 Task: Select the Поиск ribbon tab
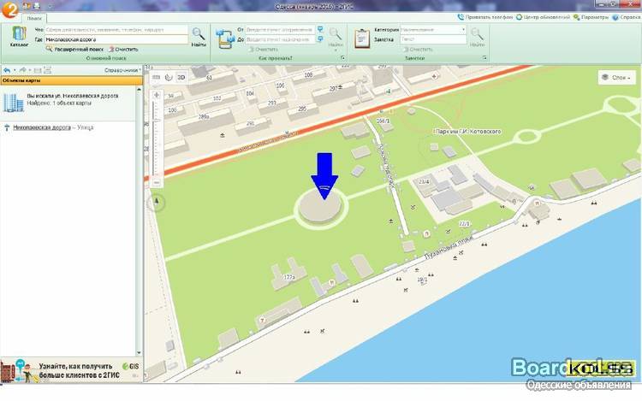coord(33,17)
